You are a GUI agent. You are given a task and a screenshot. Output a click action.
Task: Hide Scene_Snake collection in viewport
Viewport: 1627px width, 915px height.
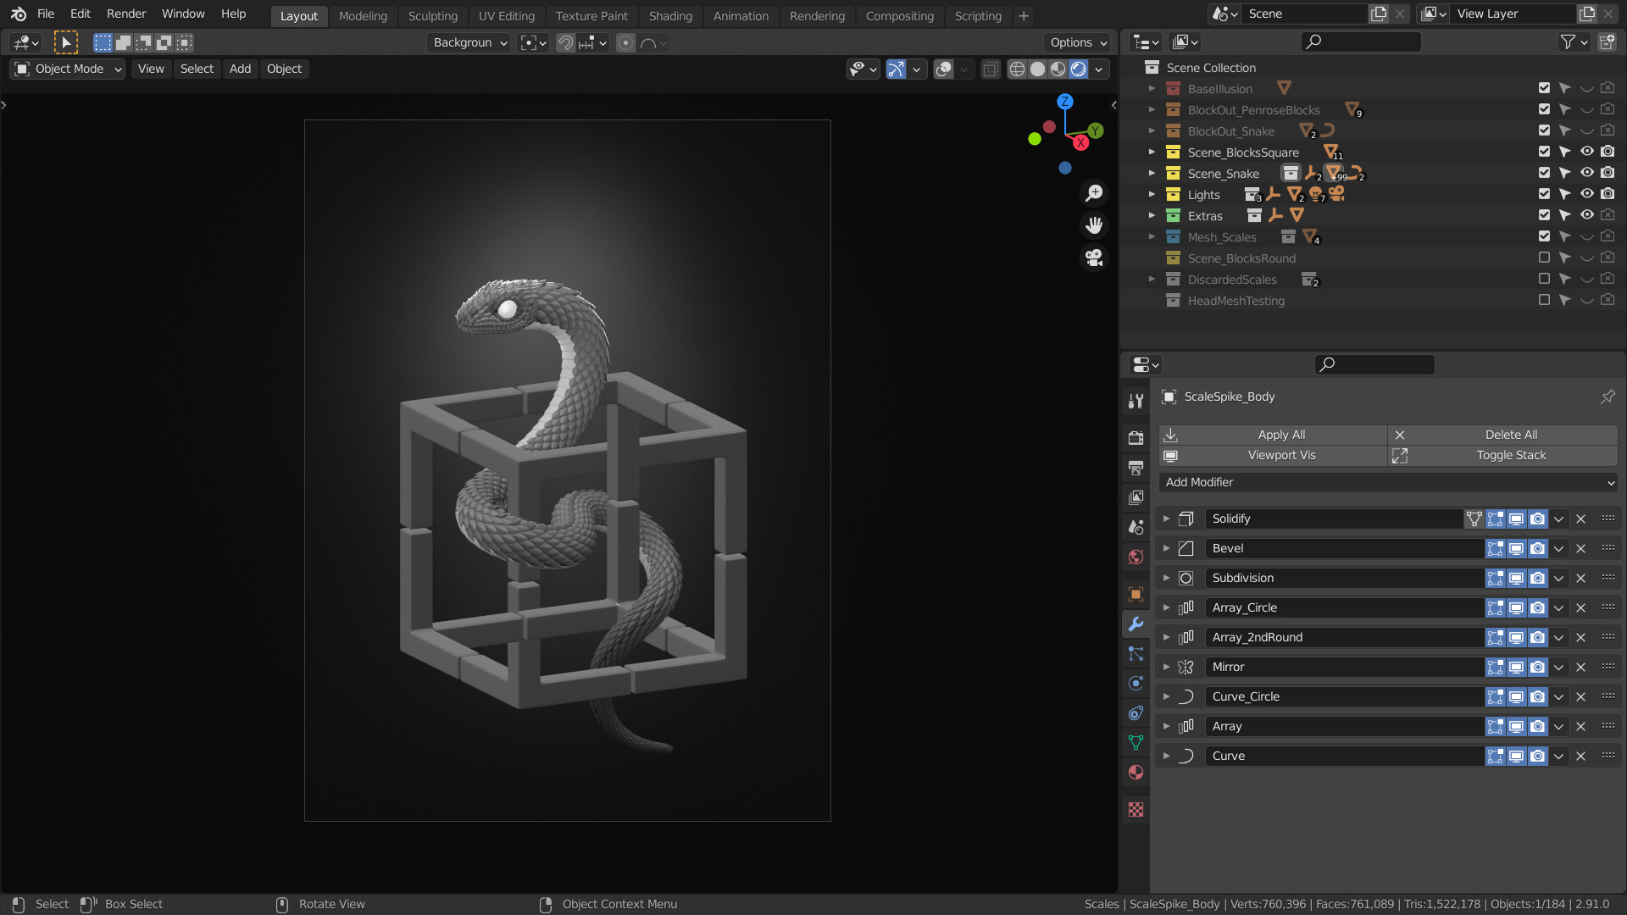point(1586,173)
